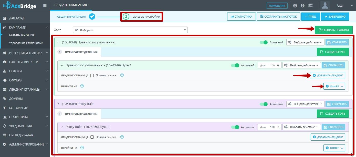Toggle Активный switch for Proxy Rule

tap(264, 104)
